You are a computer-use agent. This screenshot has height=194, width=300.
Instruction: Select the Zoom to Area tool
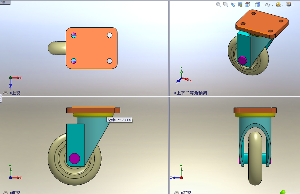pyautogui.click(x=226, y=5)
